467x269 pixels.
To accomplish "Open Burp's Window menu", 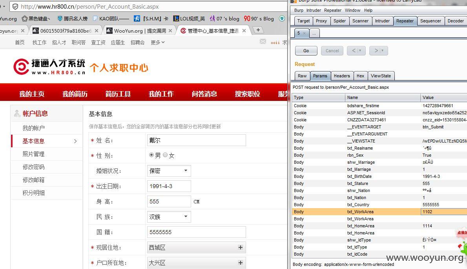I will click(353, 10).
